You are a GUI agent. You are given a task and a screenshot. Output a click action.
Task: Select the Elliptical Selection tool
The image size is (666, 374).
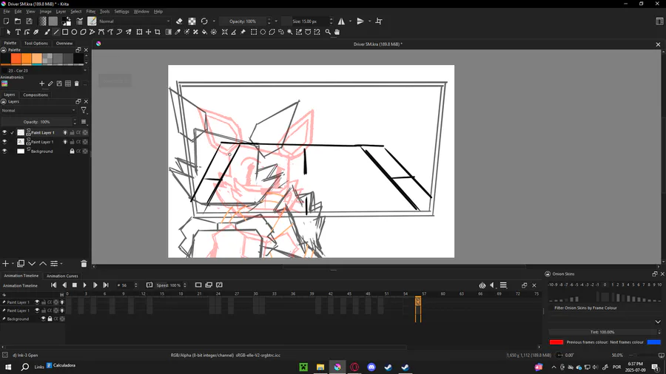263,32
